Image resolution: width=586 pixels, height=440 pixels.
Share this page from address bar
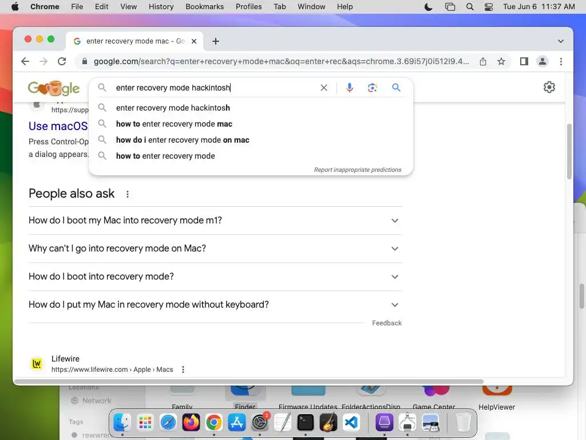[x=483, y=61]
